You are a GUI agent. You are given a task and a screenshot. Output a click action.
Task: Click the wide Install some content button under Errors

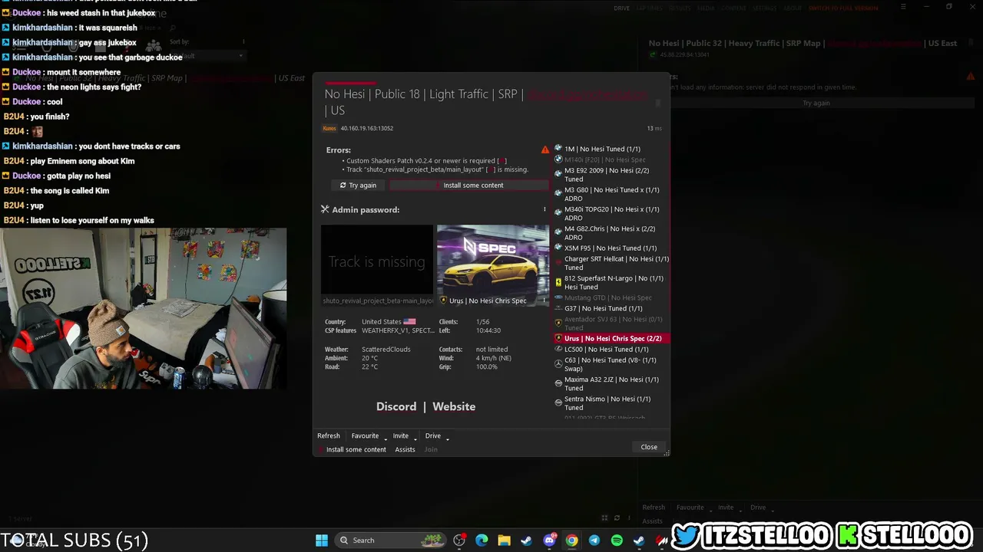coord(469,185)
